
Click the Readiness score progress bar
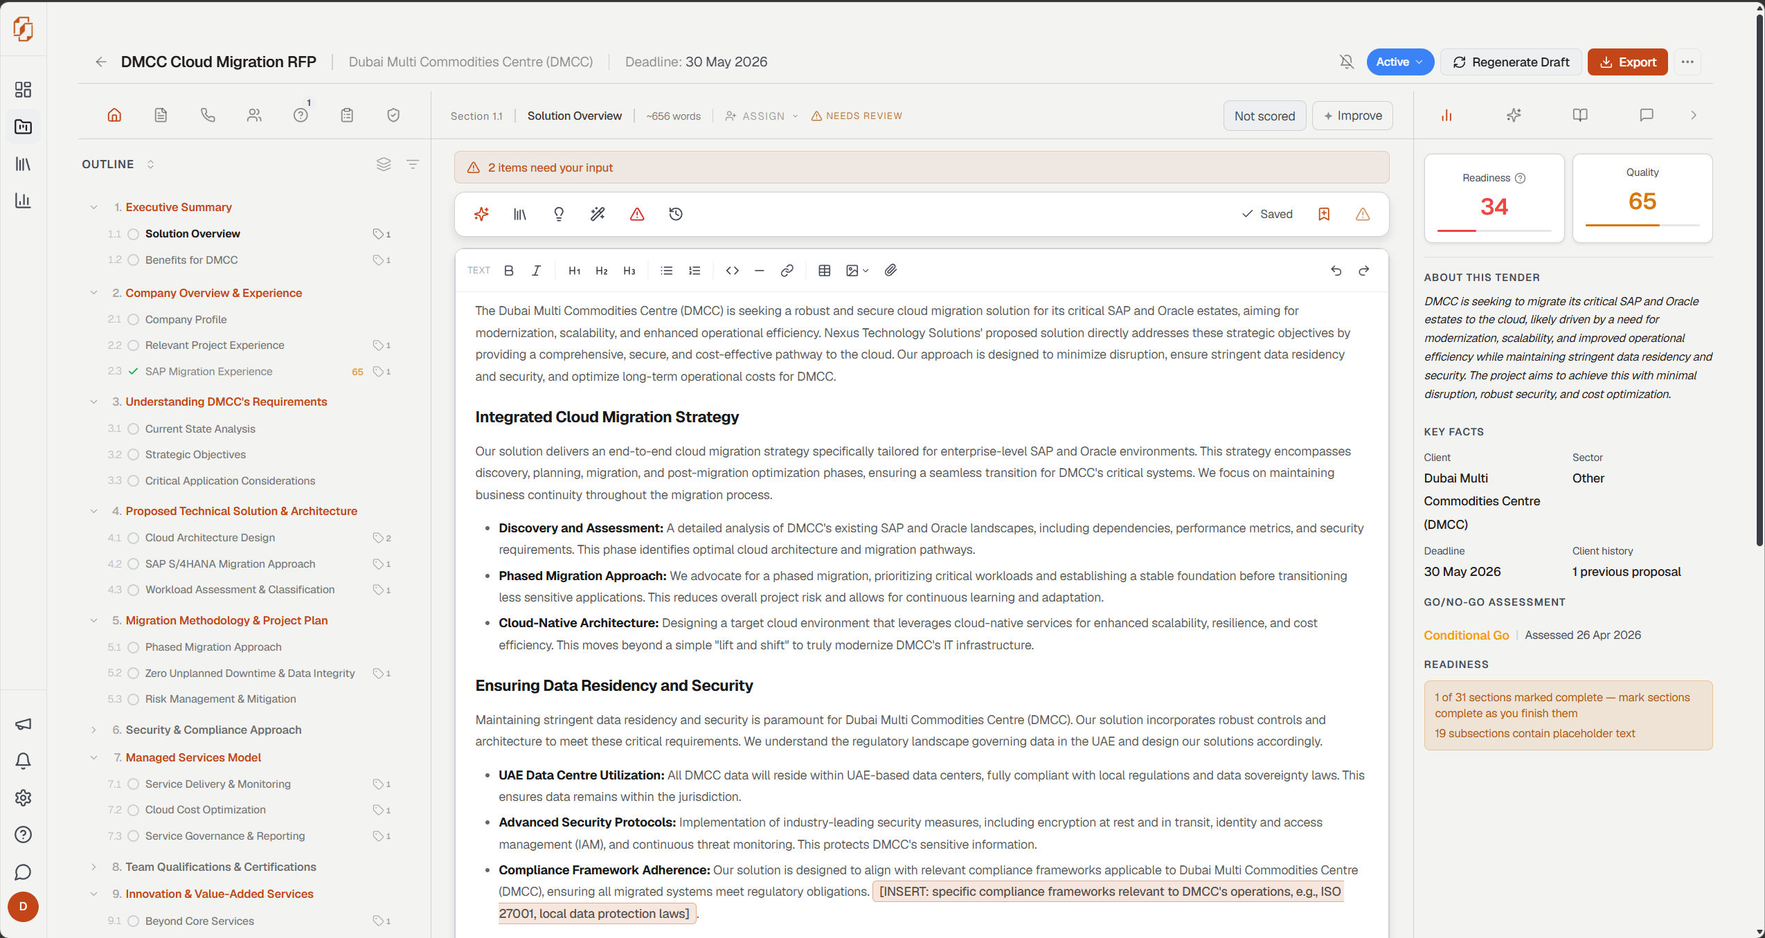1494,231
